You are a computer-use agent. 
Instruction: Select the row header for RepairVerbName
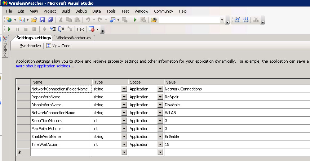pyautogui.click(x=23, y=97)
